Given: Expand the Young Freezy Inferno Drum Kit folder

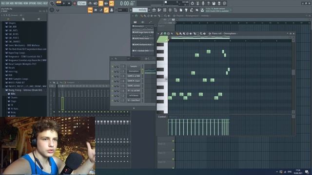Looking at the screenshot, I should coord(24,90).
